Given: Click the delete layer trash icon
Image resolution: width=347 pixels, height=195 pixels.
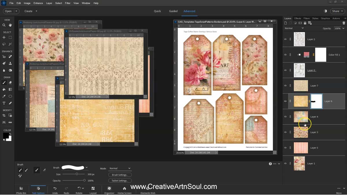Looking at the screenshot, I should (x=344, y=23).
